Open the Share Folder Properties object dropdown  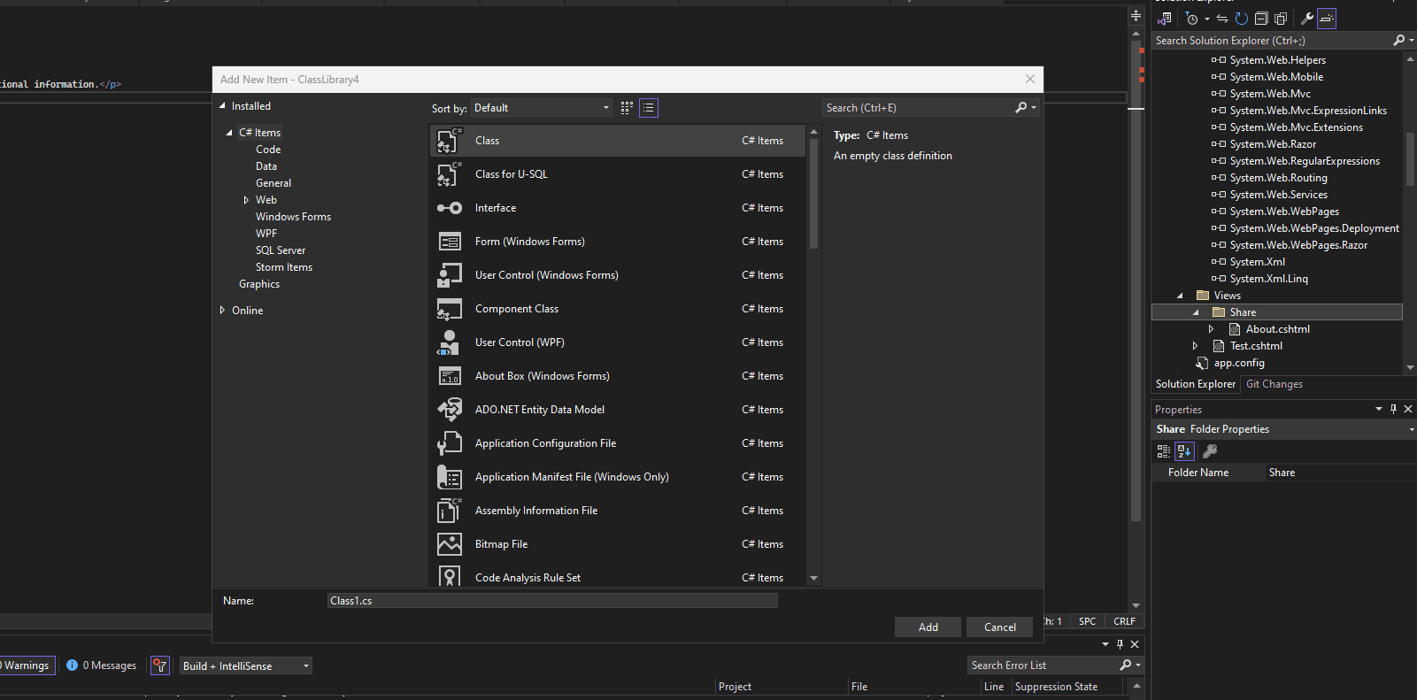click(1411, 429)
